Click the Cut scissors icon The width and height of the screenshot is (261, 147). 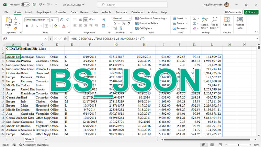pyautogui.click(x=16, y=18)
